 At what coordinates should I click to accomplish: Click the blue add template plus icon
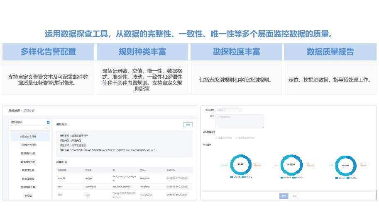point(48,123)
